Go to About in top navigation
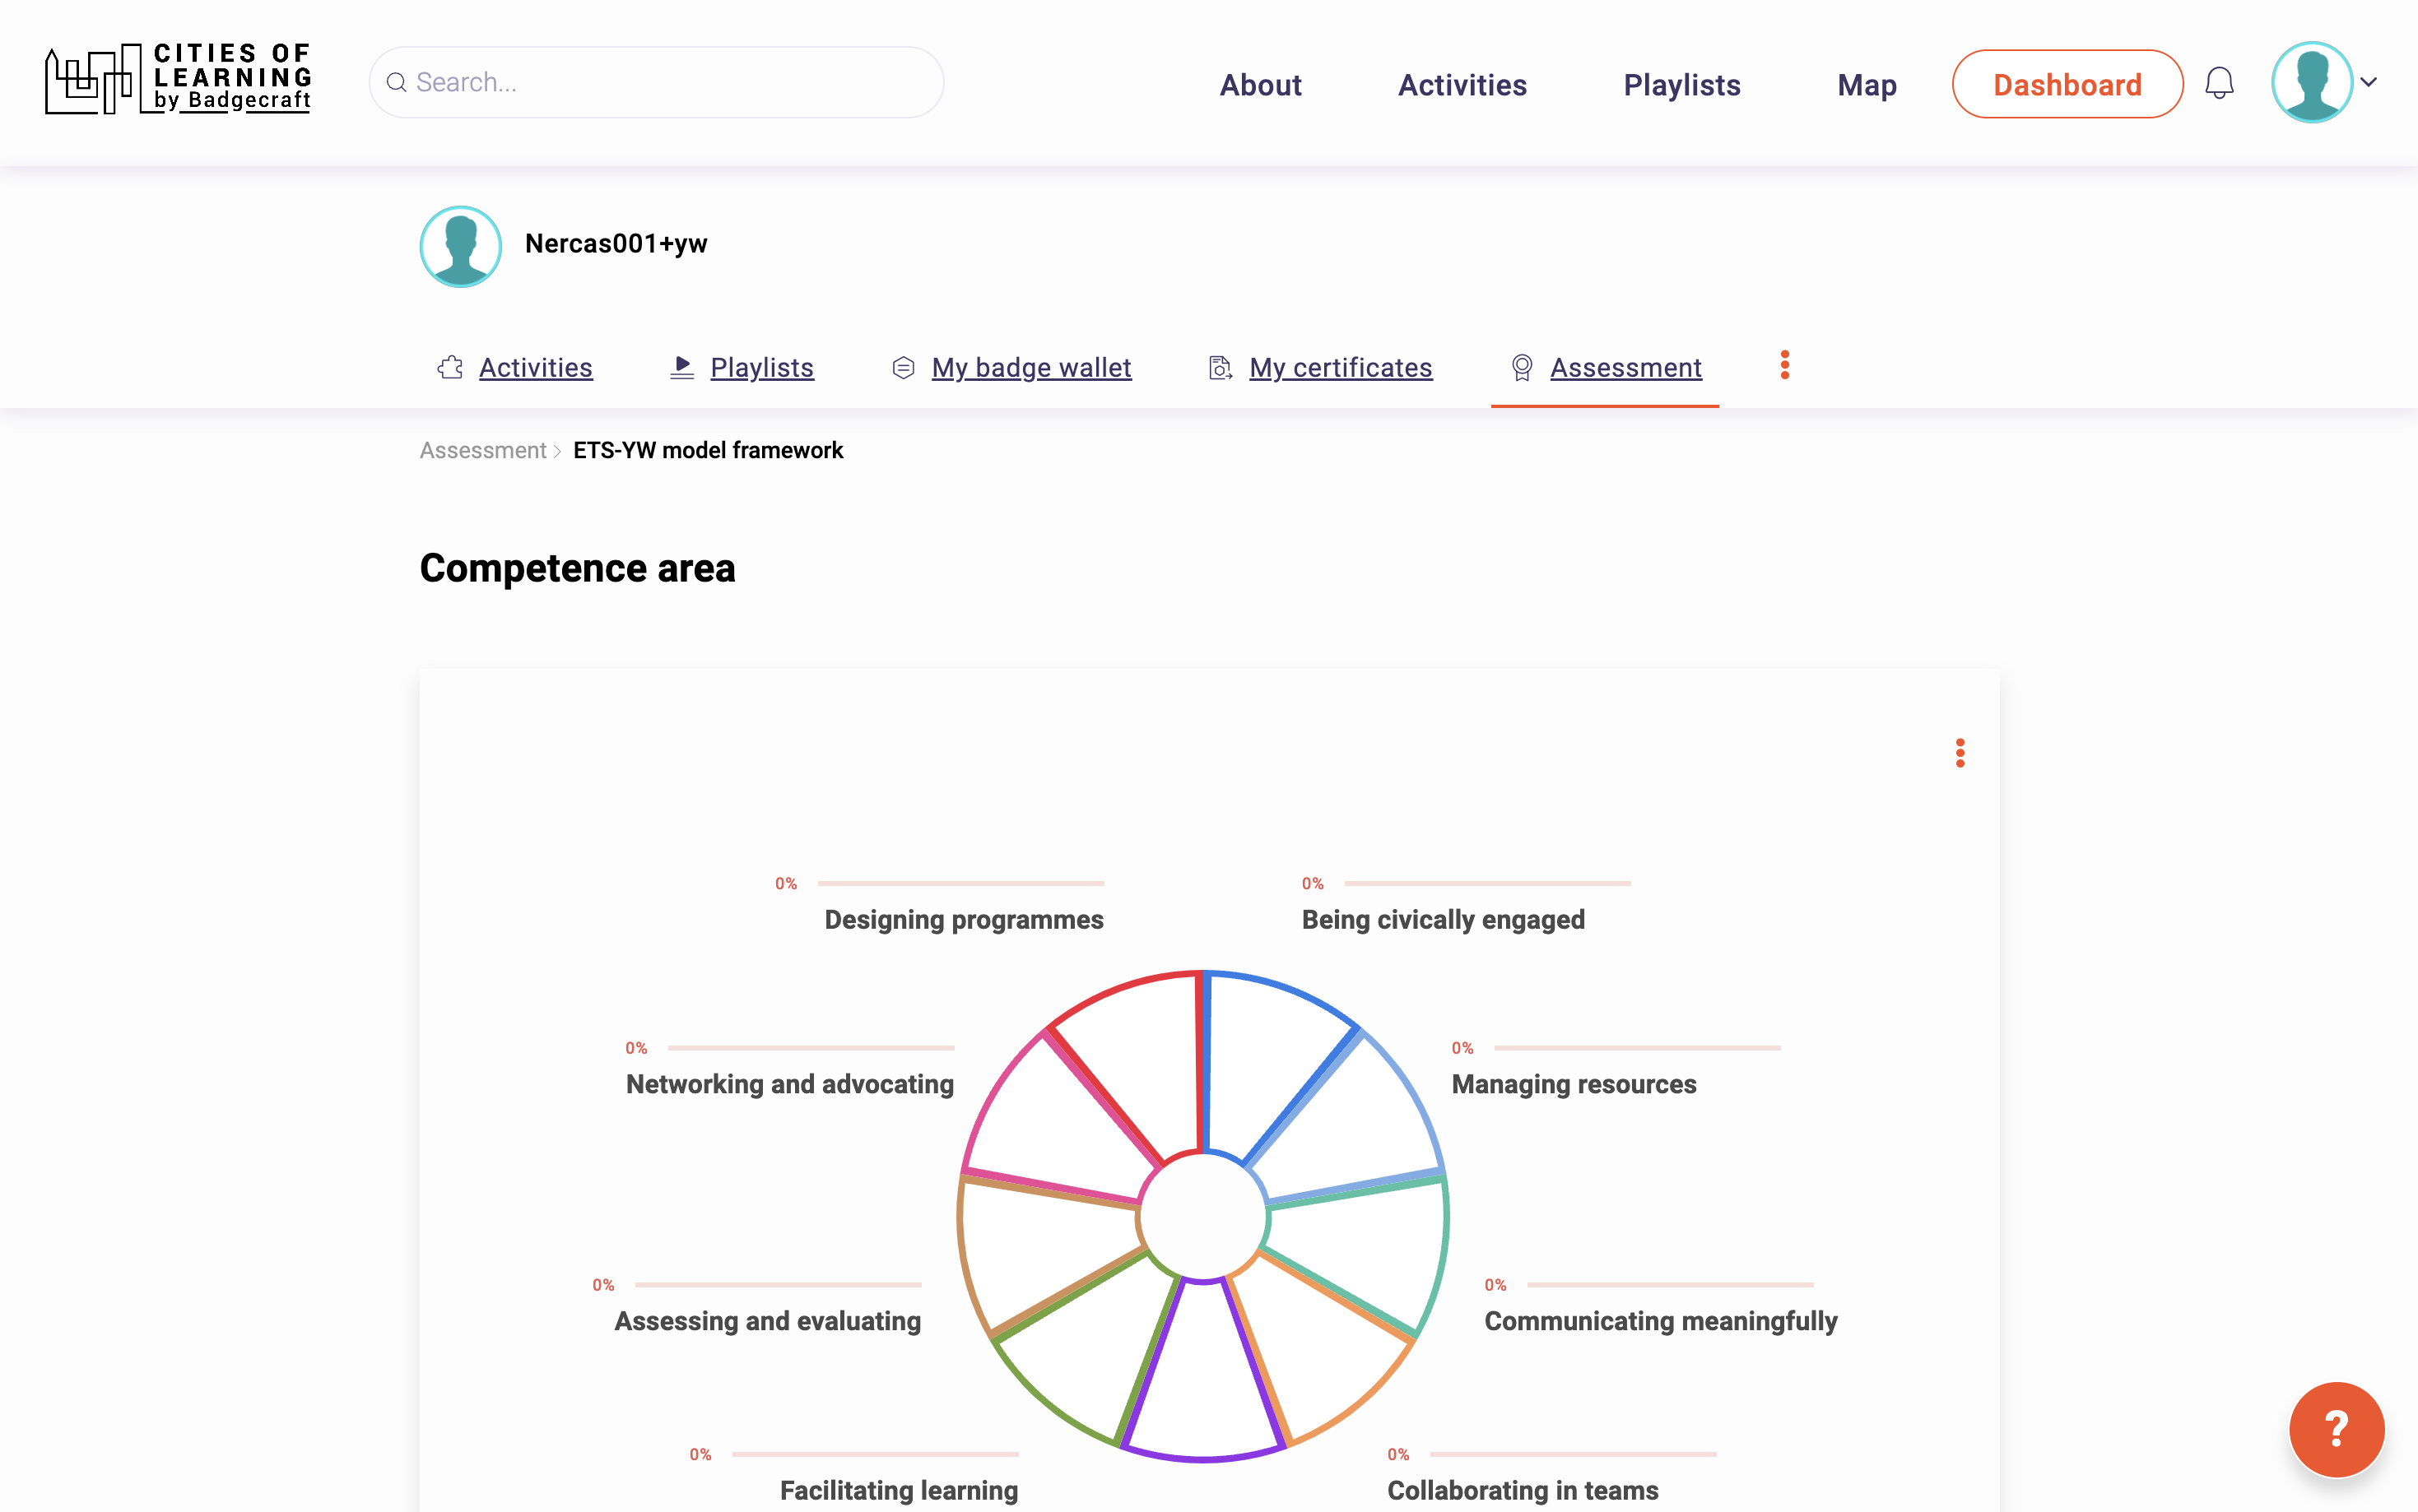 click(1259, 85)
